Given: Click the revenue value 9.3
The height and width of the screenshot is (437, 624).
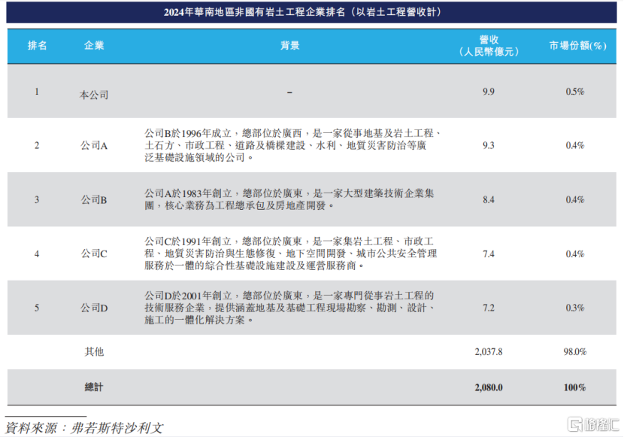Looking at the screenshot, I should [489, 145].
